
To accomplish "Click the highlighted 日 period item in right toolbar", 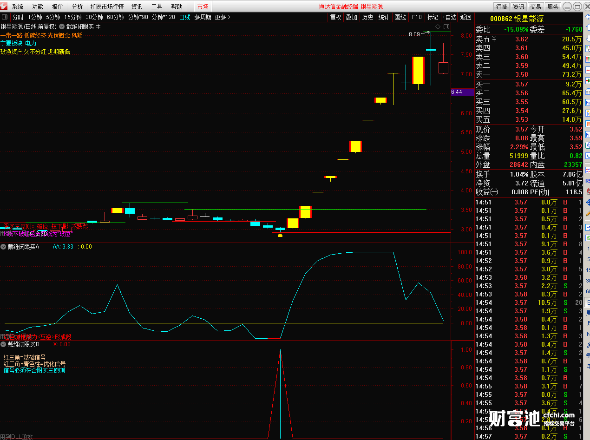I will [587, 302].
